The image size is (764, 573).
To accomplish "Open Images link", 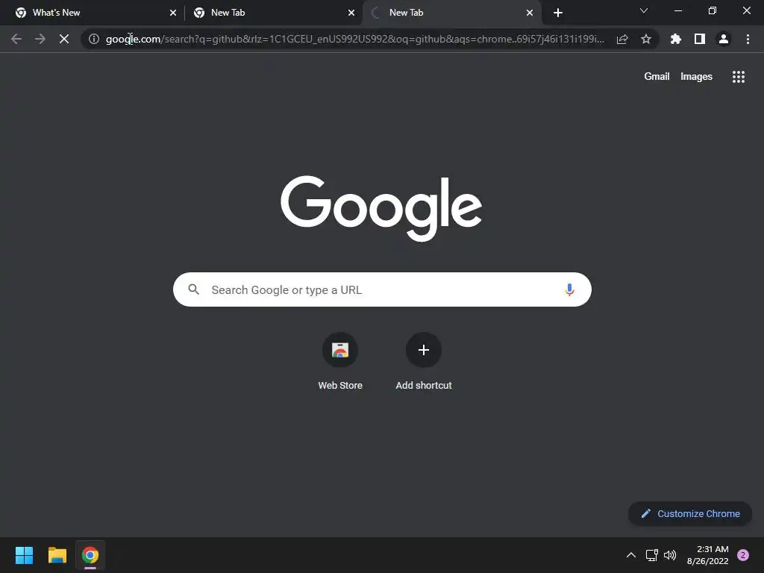I will pyautogui.click(x=696, y=77).
